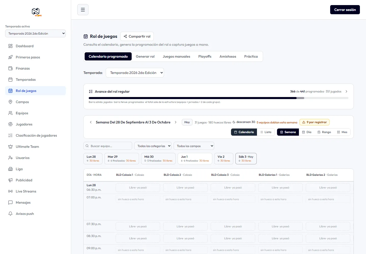Open Ultimate Team crown icon
The image size is (366, 254).
(10, 147)
